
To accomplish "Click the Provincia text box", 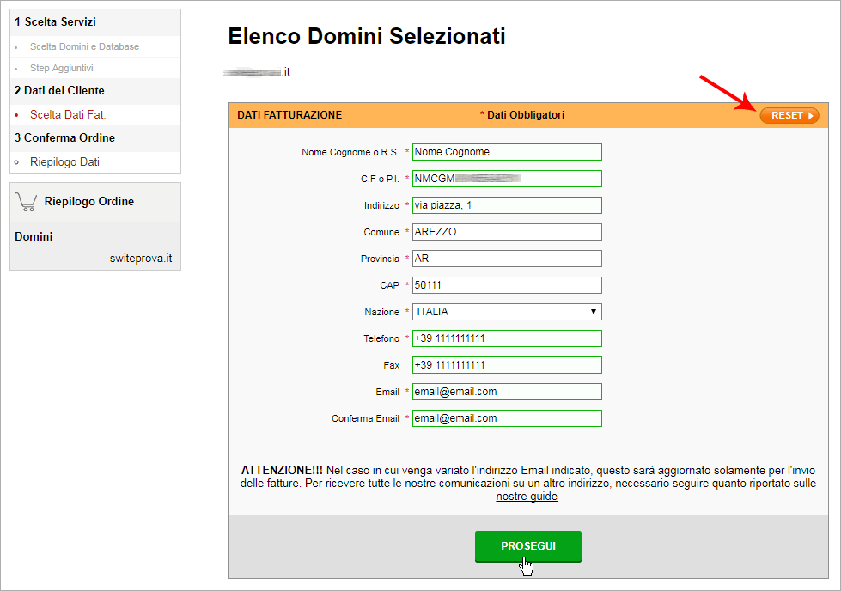I will coord(507,258).
